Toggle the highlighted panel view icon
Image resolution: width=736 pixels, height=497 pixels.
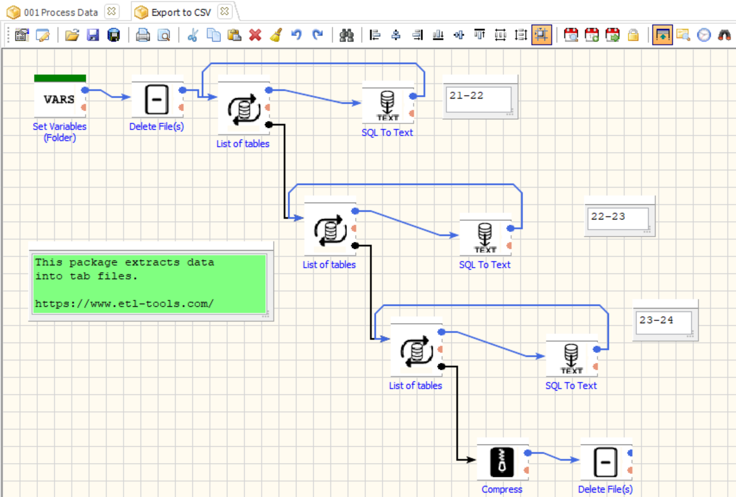coord(662,35)
